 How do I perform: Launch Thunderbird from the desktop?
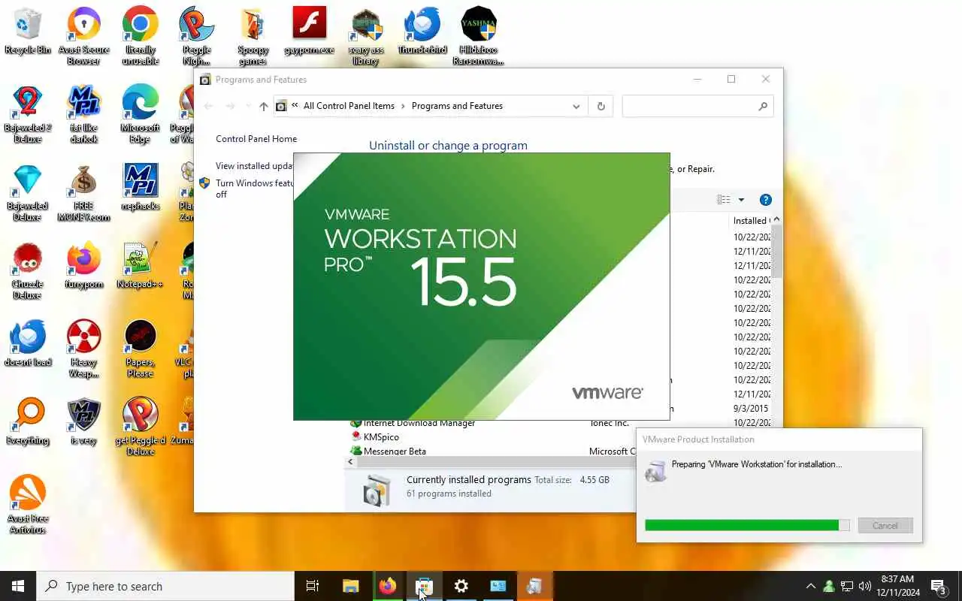coord(422,31)
